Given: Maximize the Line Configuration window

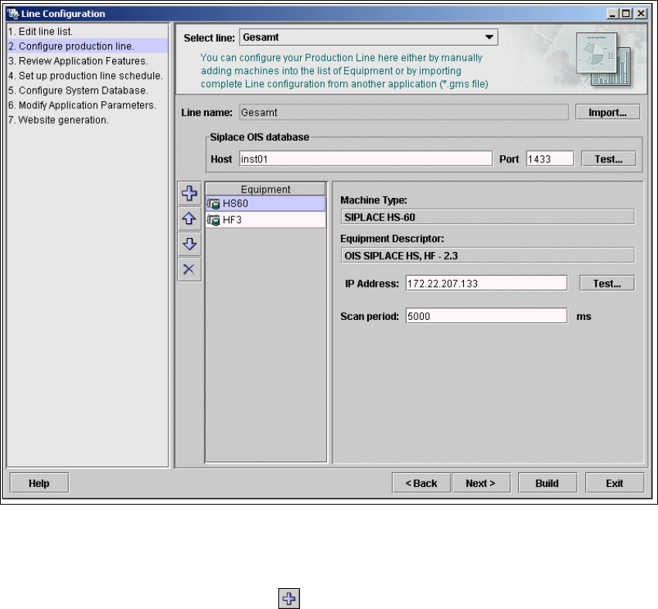Looking at the screenshot, I should coord(626,14).
